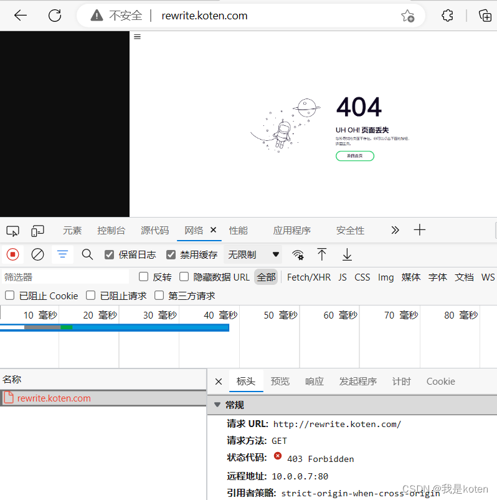Image resolution: width=497 pixels, height=500 pixels.
Task: Reload the page with the refresh icon
Action: point(55,16)
